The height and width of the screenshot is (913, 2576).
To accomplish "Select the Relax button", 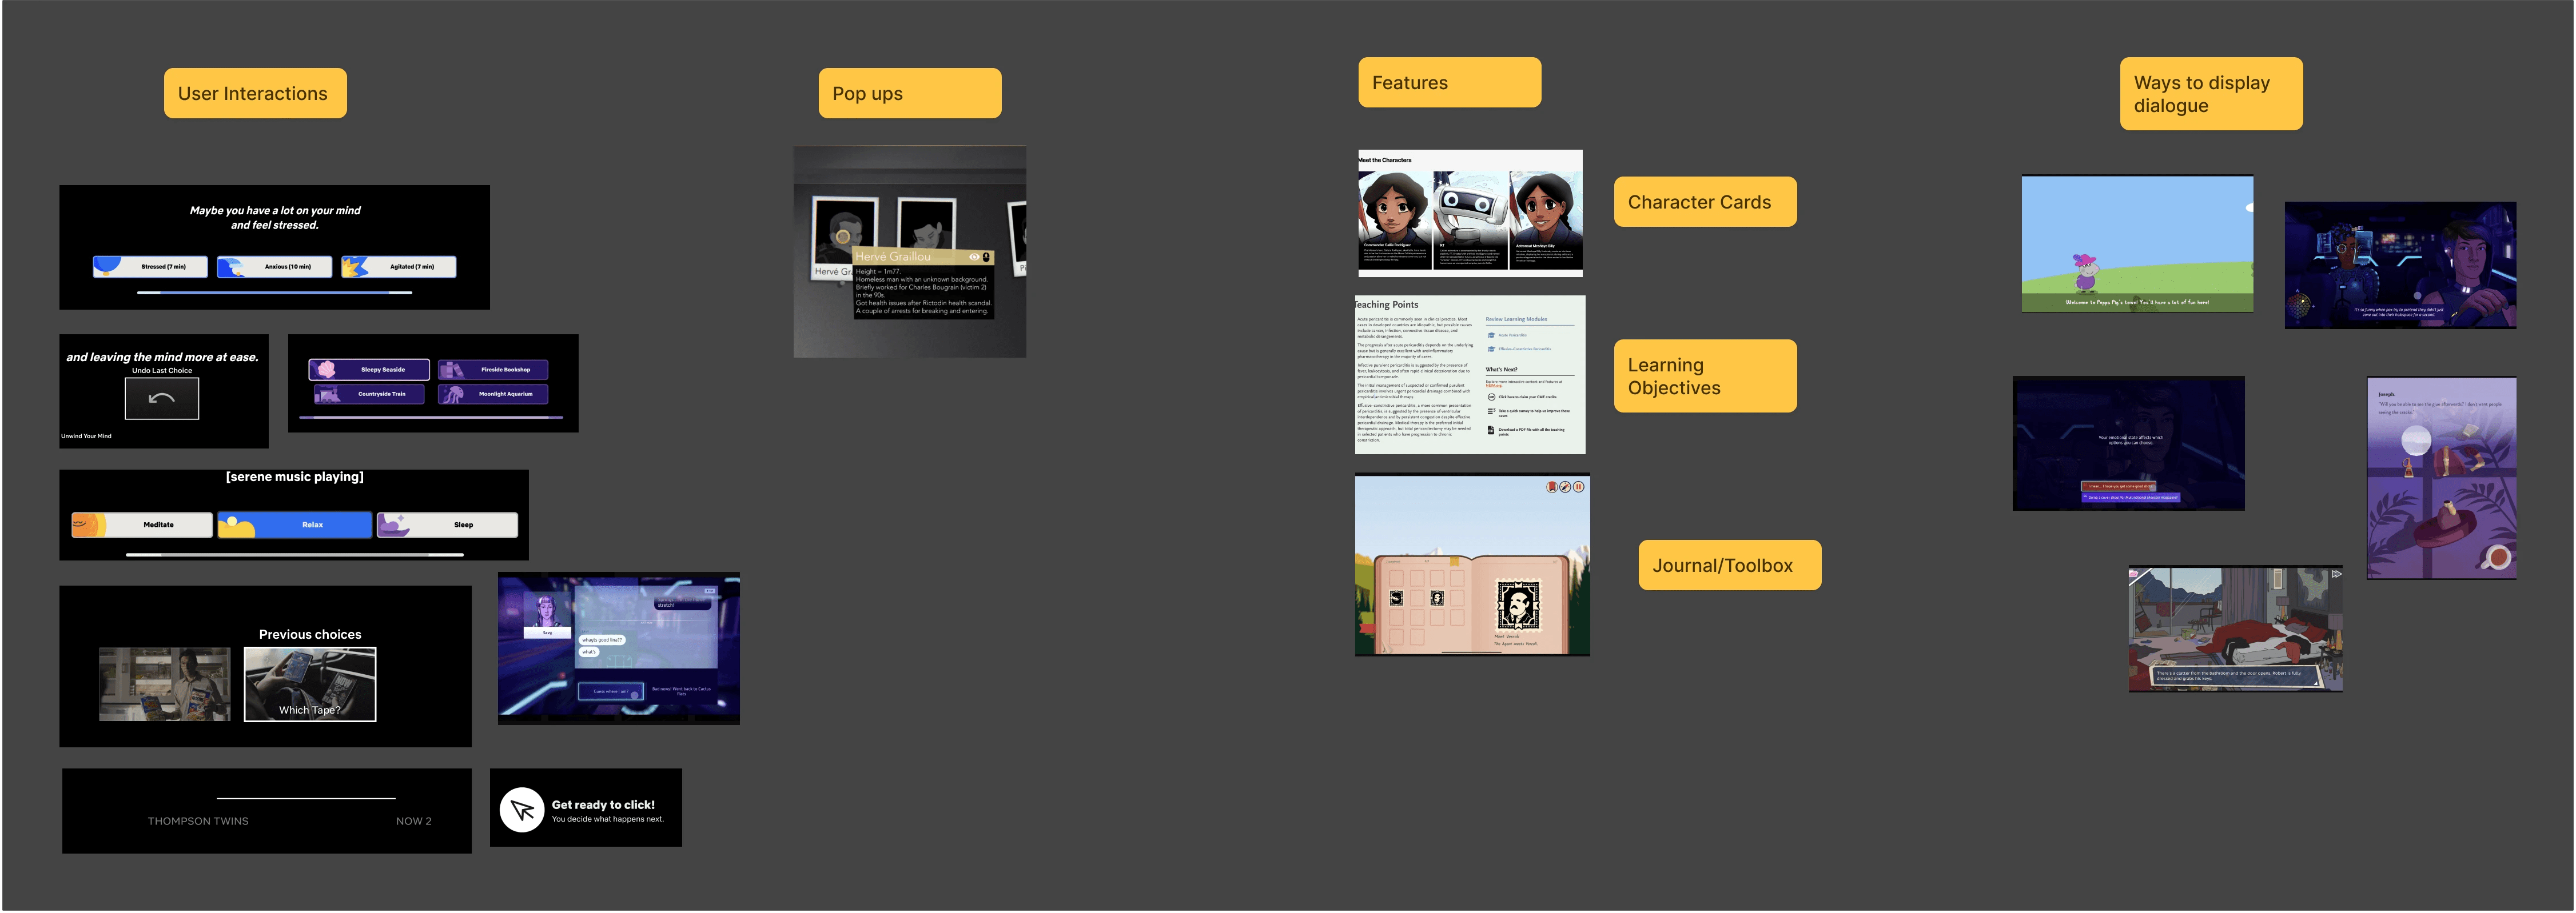I will click(295, 524).
